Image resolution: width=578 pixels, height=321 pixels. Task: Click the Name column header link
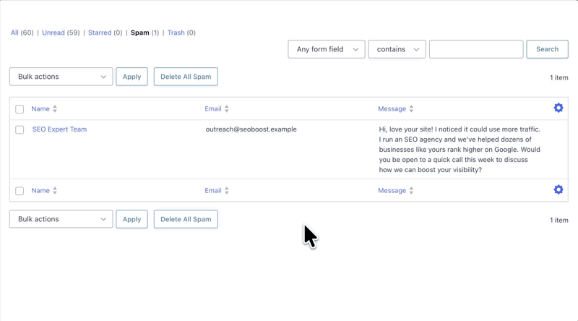(x=40, y=109)
